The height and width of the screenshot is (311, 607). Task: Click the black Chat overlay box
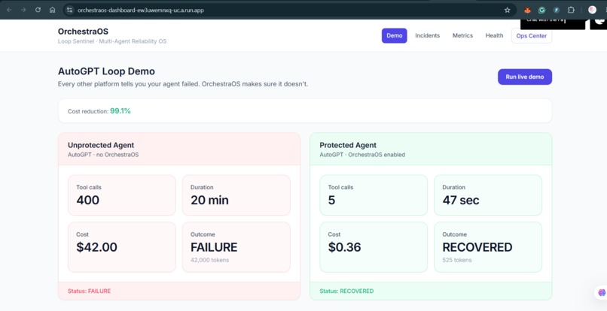tap(553, 24)
